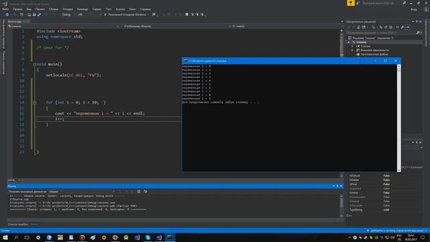
Task: Click the notifications flag icon in title bar
Action: click(351, 3)
